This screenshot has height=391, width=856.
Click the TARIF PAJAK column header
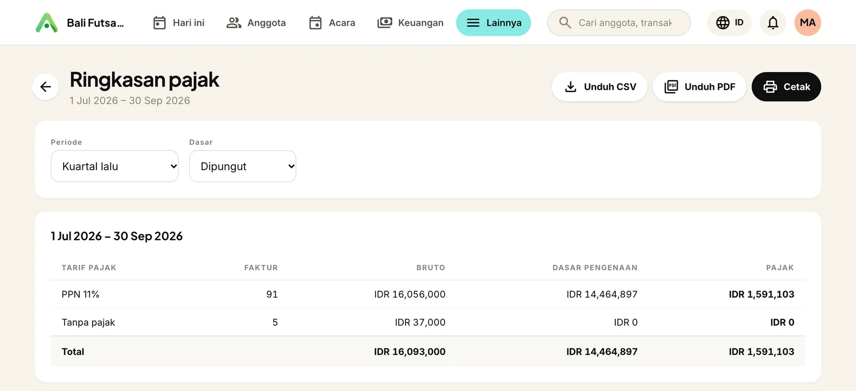pos(89,268)
